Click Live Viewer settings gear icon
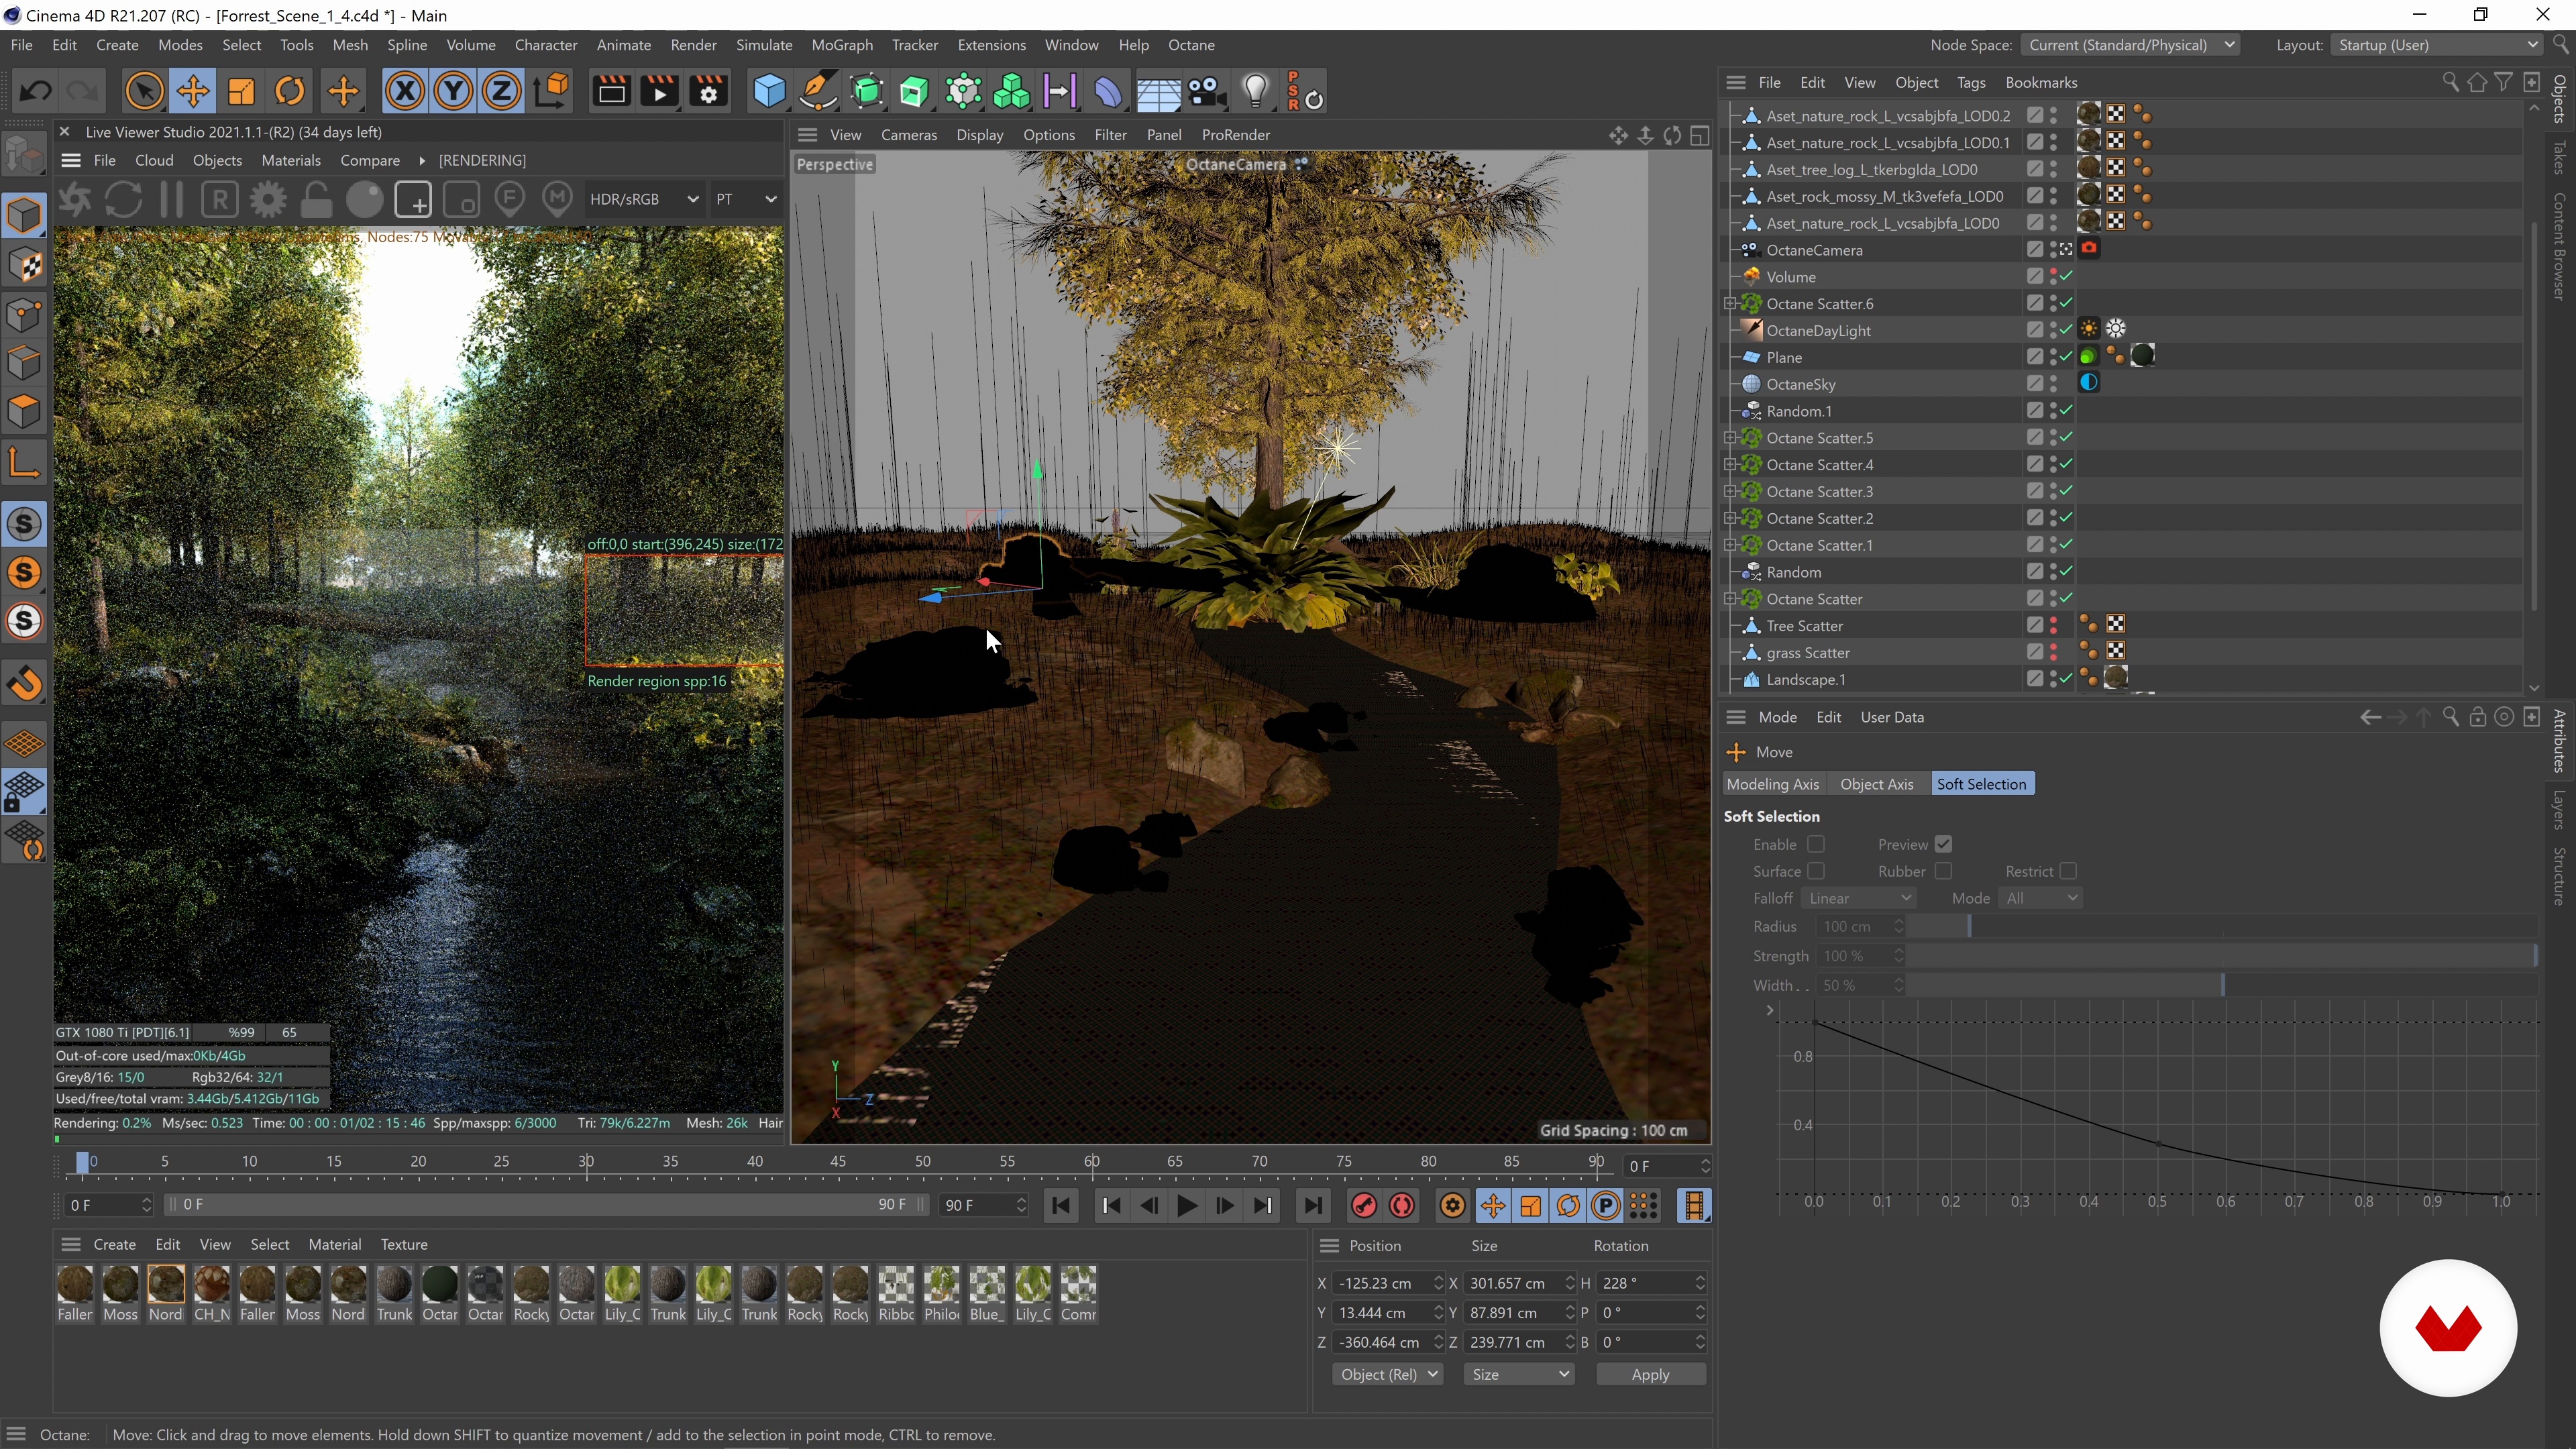Viewport: 2576px width, 1449px height. (x=268, y=200)
